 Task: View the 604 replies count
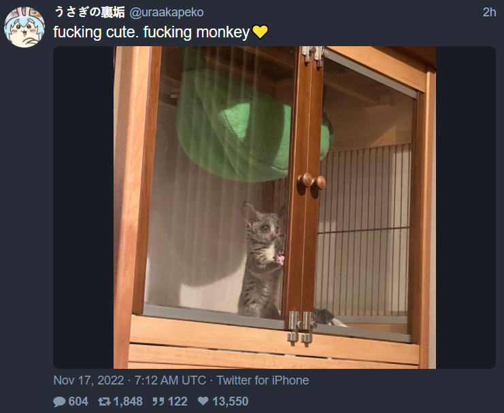pos(78,401)
